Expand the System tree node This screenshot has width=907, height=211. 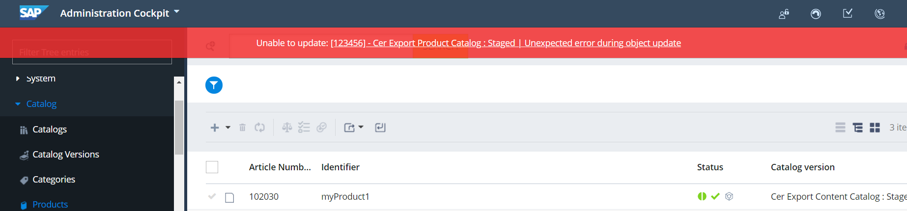pyautogui.click(x=18, y=79)
